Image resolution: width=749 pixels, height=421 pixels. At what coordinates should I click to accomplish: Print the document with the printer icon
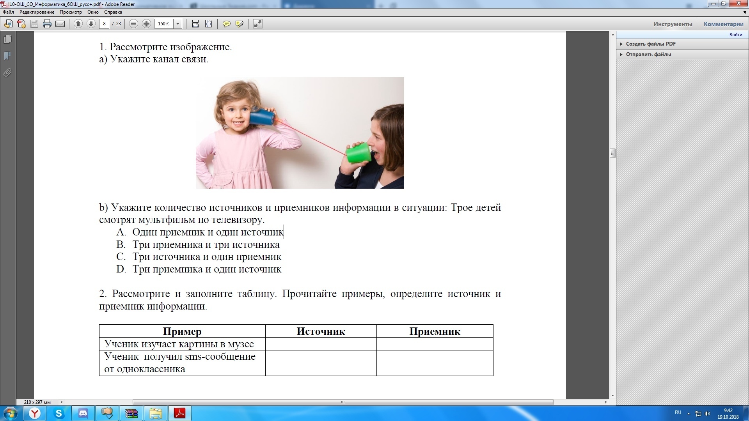pyautogui.click(x=47, y=24)
